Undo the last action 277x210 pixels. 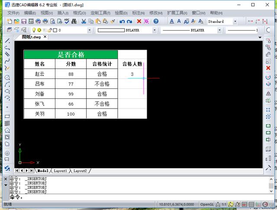click(122, 22)
